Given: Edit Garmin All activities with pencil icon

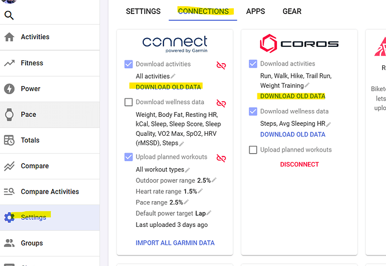Looking at the screenshot, I should 173,76.
